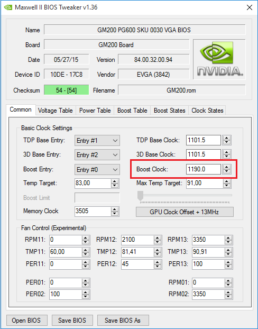The width and height of the screenshot is (258, 329).
Task: Click the TDP Base Clock spinner arrows
Action: [226, 140]
